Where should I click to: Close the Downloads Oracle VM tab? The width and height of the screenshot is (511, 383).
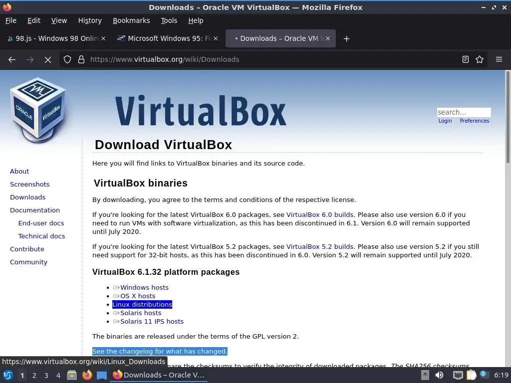328,38
